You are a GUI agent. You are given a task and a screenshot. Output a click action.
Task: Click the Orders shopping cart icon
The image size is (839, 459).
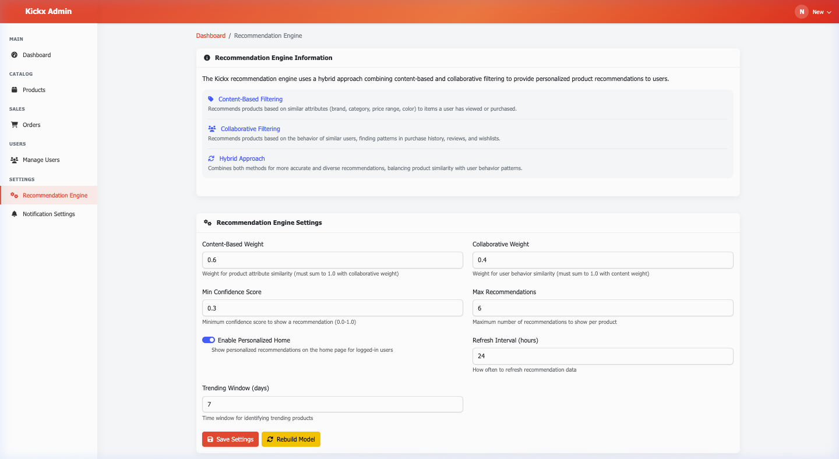[15, 125]
